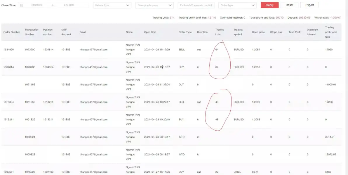This screenshot has width=348, height=175.
Task: Open the Order Type dropdown
Action: click(x=237, y=5)
